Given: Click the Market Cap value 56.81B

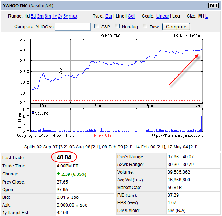Looking at the screenshot, I should coord(174,188).
